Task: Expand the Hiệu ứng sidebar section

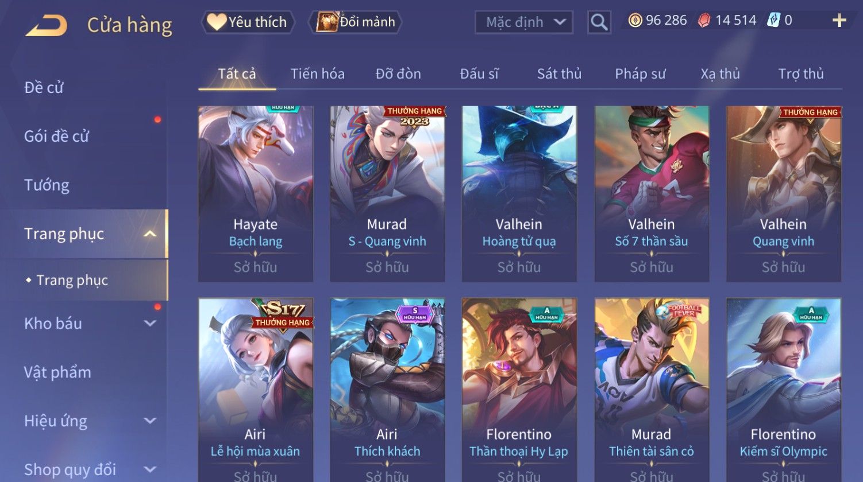Action: pos(150,421)
